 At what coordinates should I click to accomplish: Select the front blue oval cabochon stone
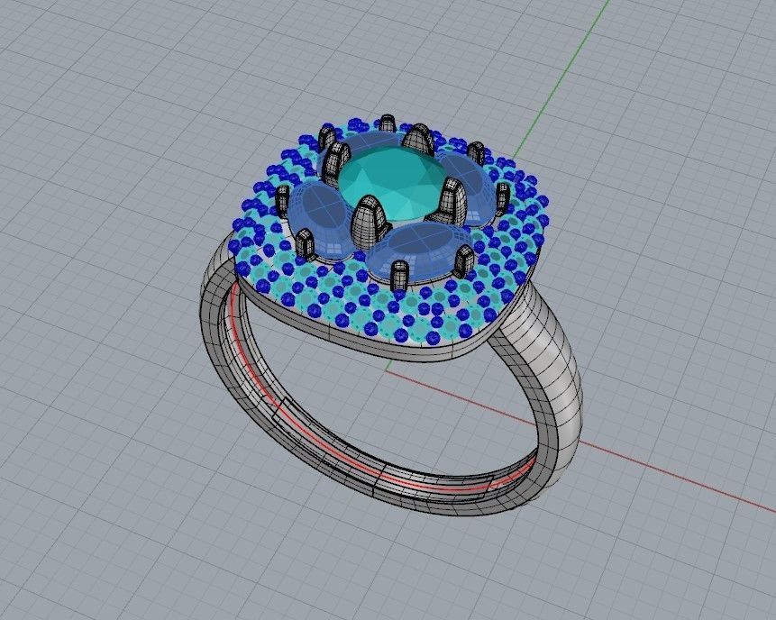click(421, 250)
